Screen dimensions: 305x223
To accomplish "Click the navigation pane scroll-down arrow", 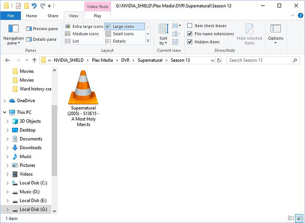I will click(54, 211).
